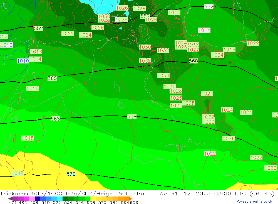This screenshot has width=278, height=204.
Task: Select the 558 legend value
Action: click(91, 202)
